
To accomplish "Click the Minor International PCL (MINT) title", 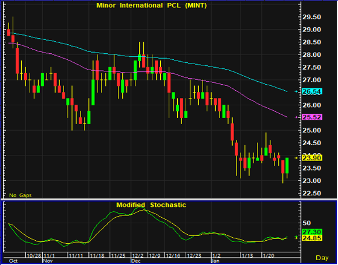I will 152,5.
